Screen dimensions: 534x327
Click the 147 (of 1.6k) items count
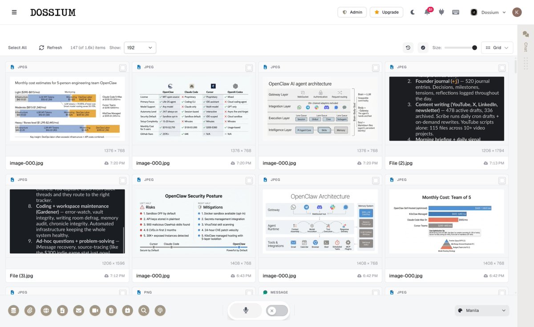88,48
